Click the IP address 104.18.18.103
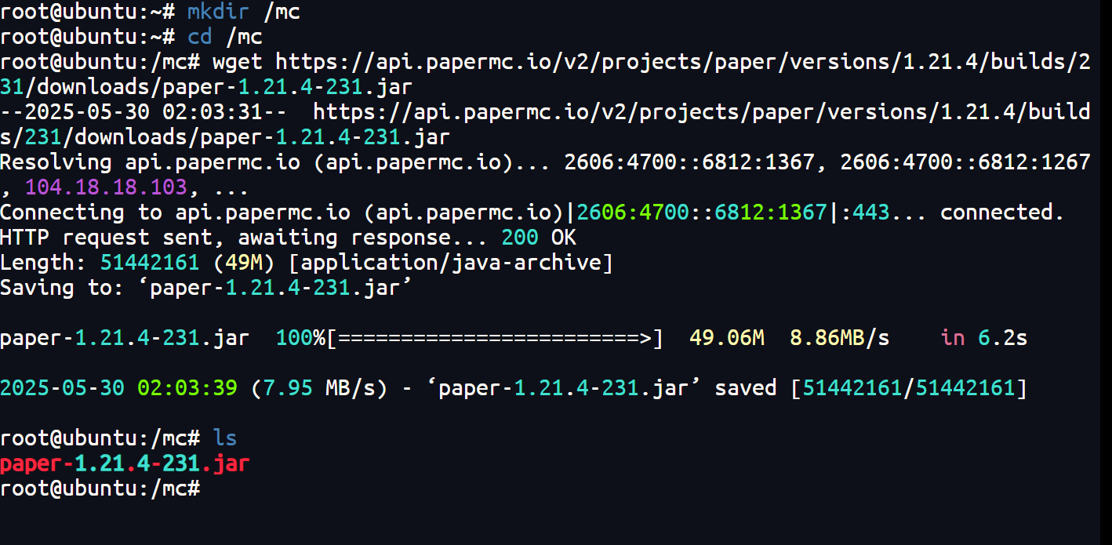 point(106,187)
